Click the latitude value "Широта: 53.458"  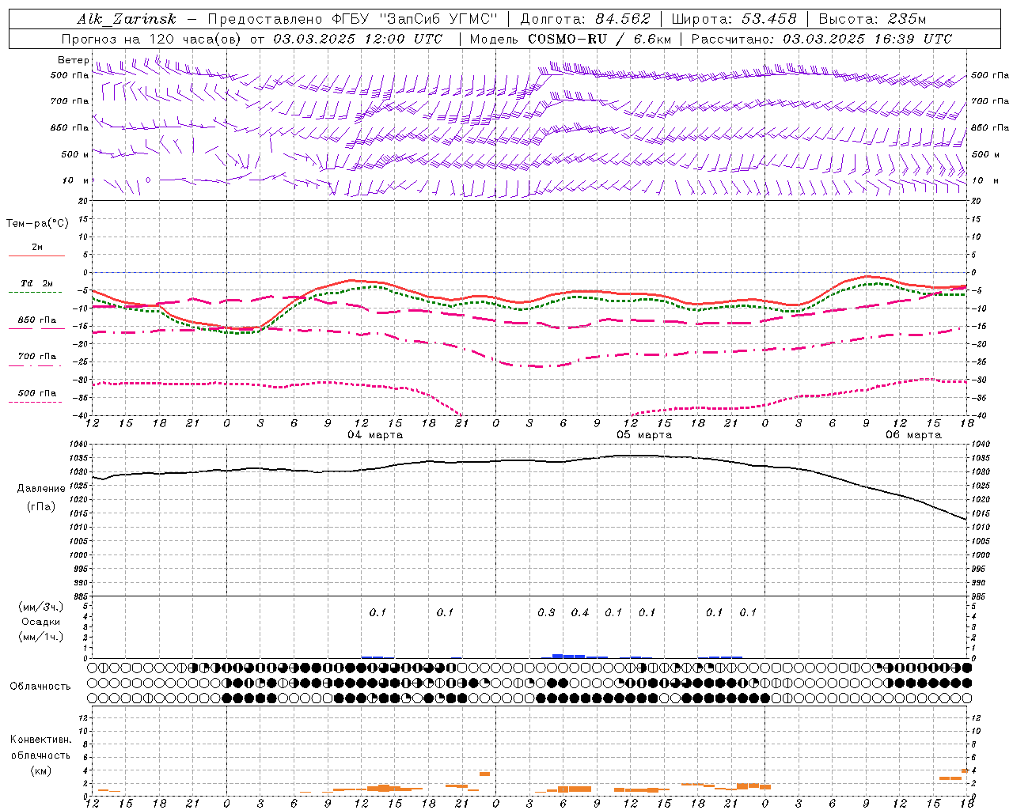[734, 19]
